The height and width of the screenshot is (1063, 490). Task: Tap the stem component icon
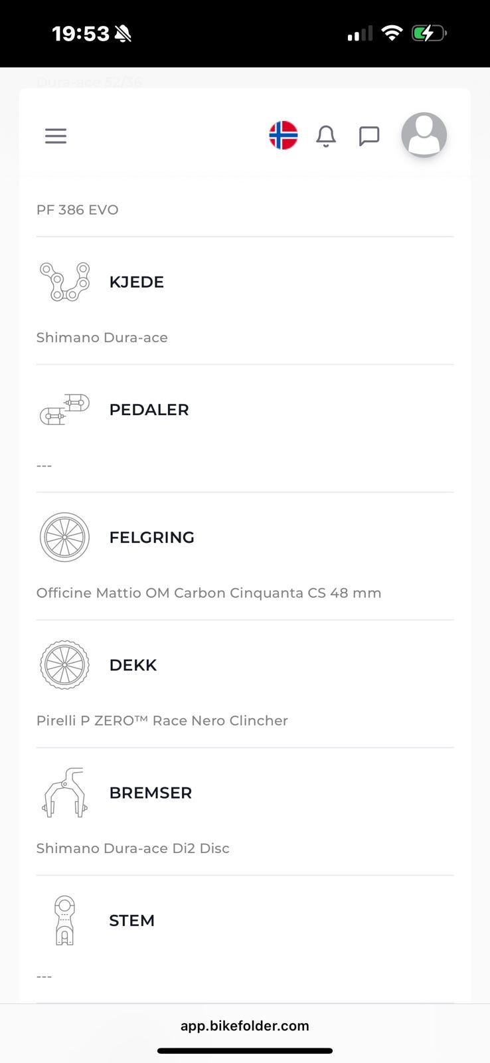point(64,920)
